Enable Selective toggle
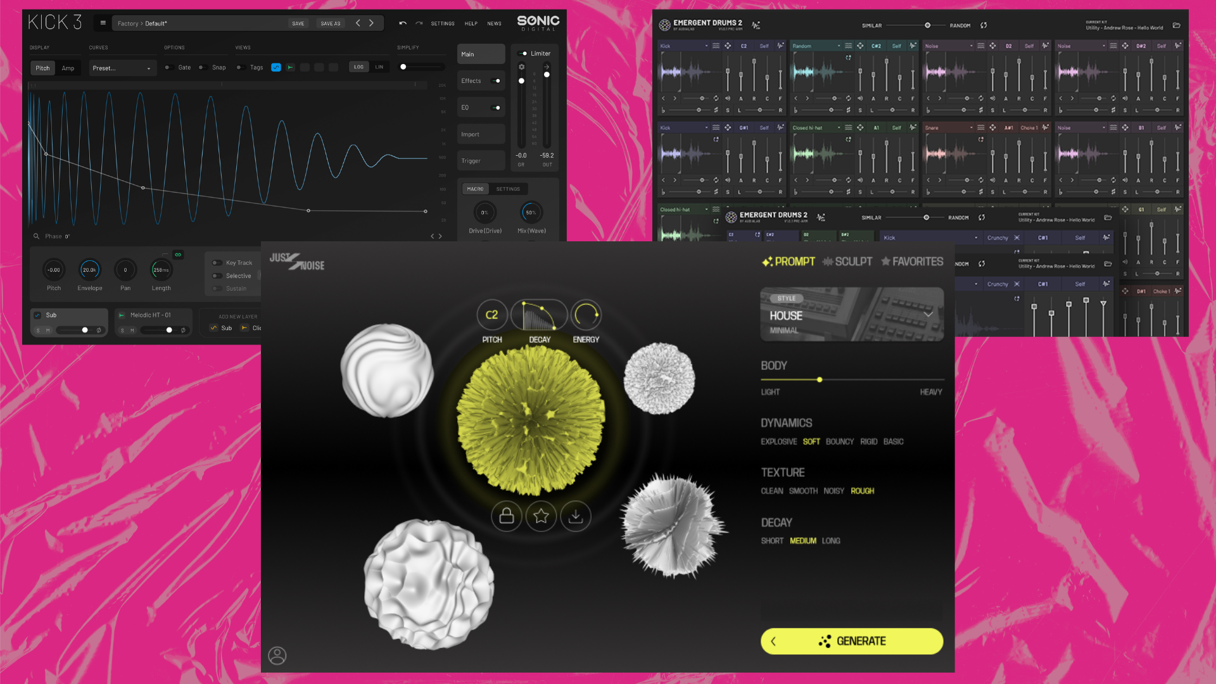Viewport: 1216px width, 684px height. [x=217, y=275]
